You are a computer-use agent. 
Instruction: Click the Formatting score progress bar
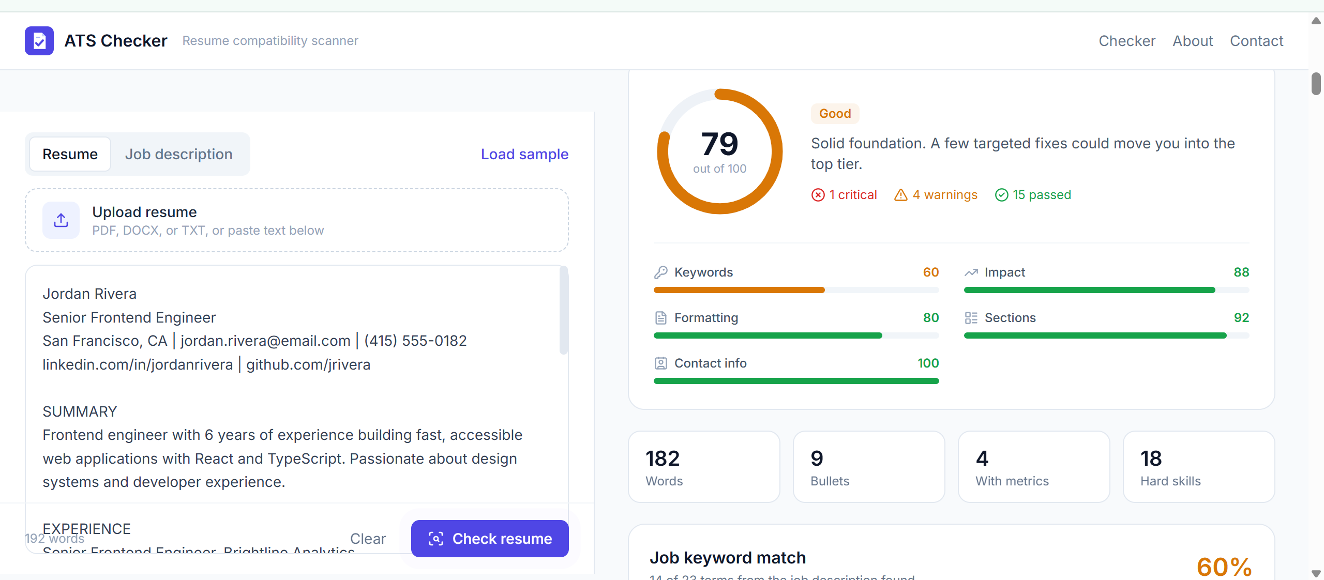click(x=796, y=335)
